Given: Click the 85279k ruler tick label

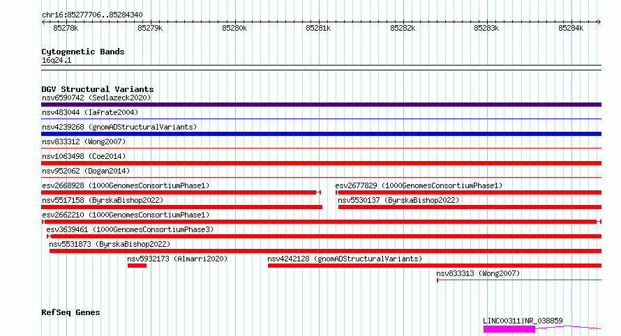Looking at the screenshot, I should pyautogui.click(x=150, y=28).
